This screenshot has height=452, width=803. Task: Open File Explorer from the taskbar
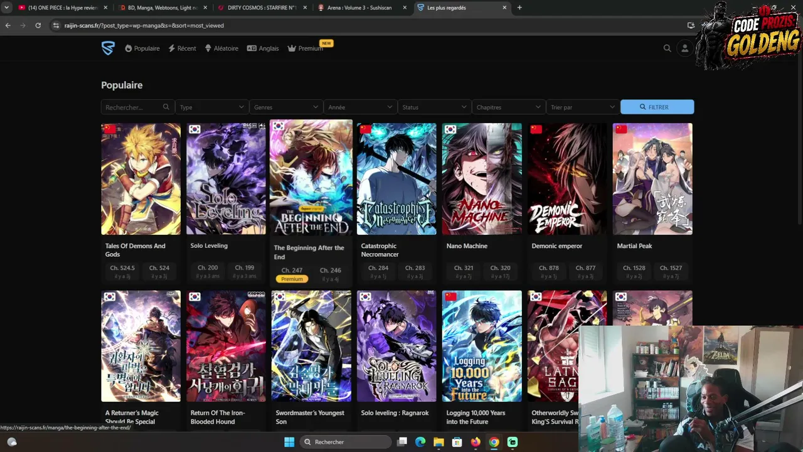pos(439,442)
